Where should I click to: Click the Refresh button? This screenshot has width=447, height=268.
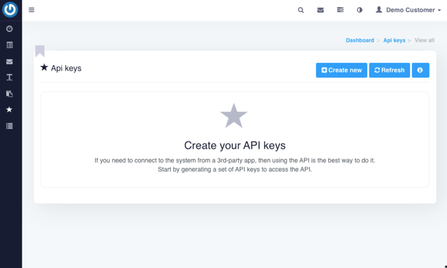[389, 70]
